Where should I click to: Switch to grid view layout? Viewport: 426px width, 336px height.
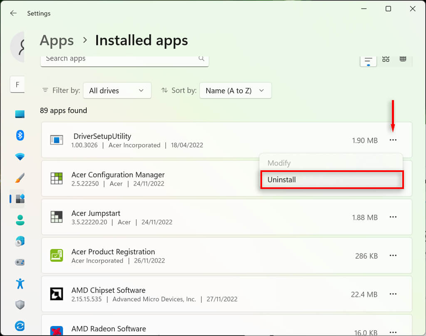point(386,59)
